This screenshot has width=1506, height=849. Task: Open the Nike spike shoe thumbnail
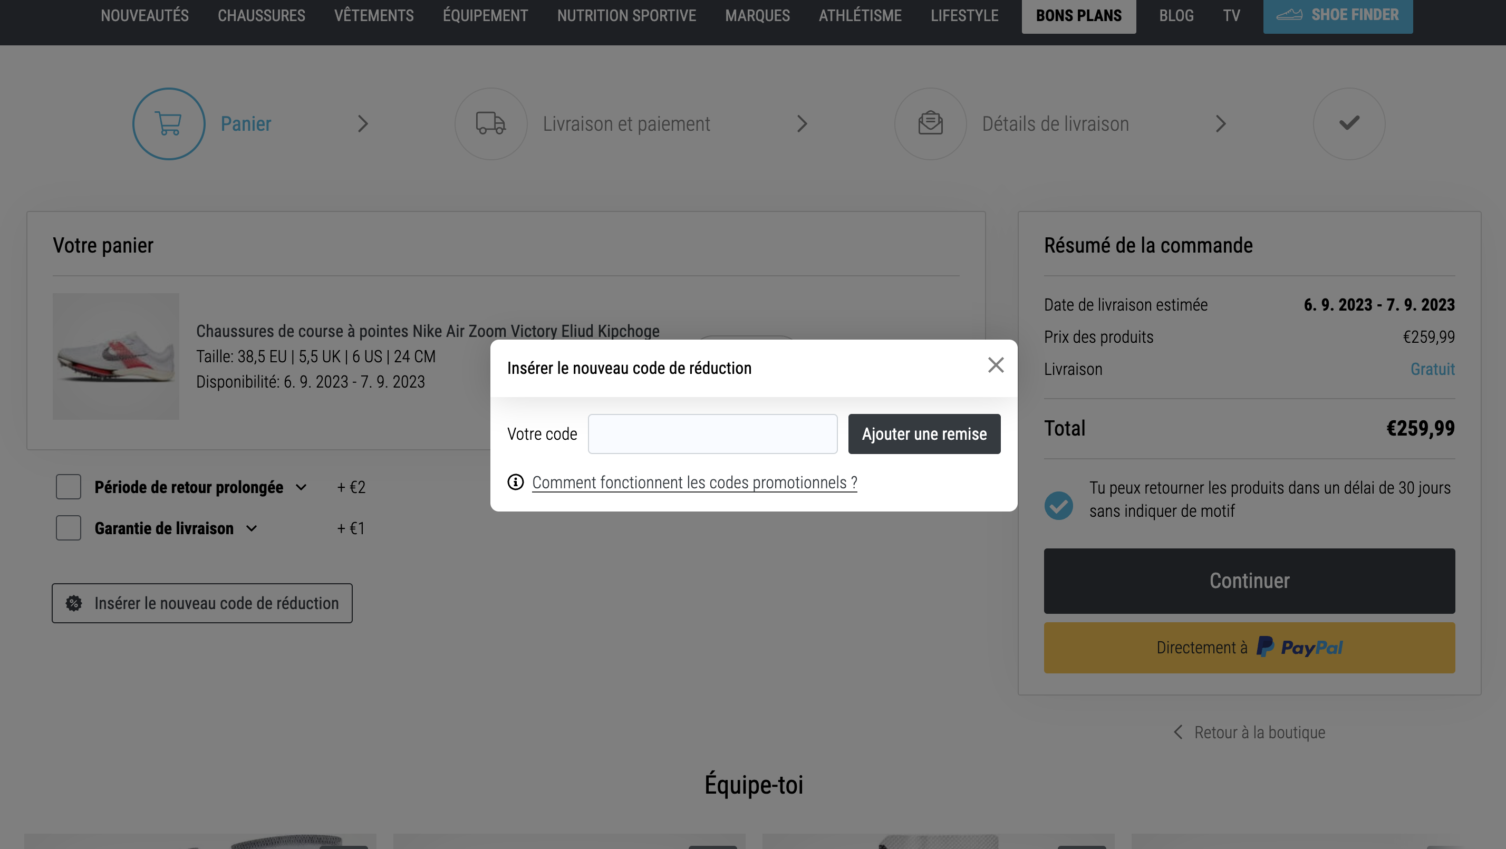click(116, 356)
